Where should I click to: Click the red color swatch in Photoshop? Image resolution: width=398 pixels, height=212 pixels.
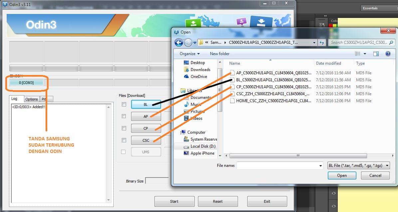click(330, 26)
